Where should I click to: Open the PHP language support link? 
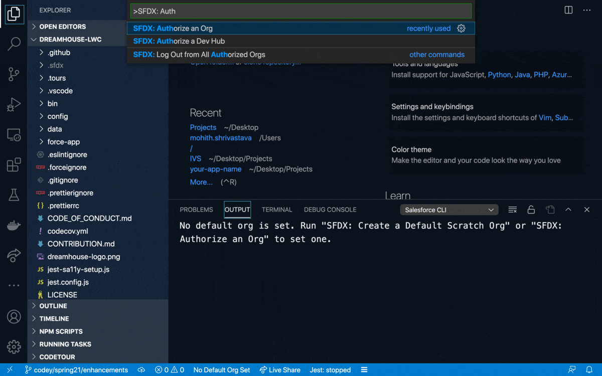541,75
